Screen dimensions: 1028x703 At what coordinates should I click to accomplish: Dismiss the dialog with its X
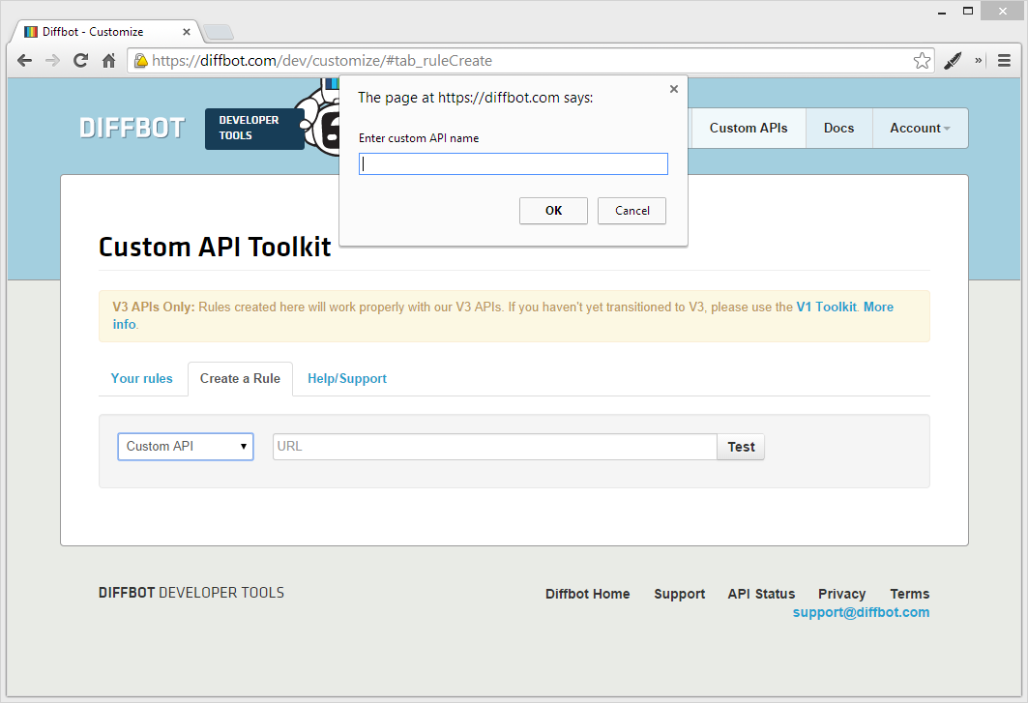673,88
